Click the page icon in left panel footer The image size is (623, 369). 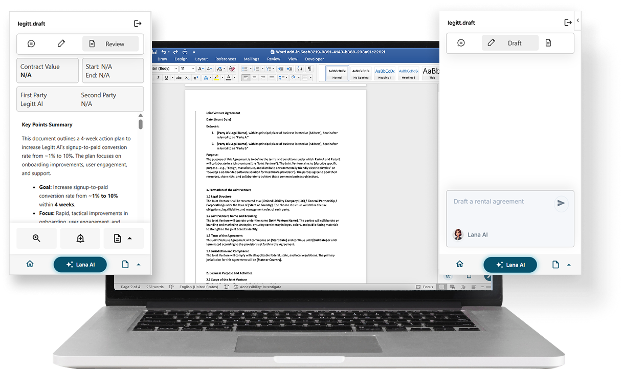click(125, 265)
